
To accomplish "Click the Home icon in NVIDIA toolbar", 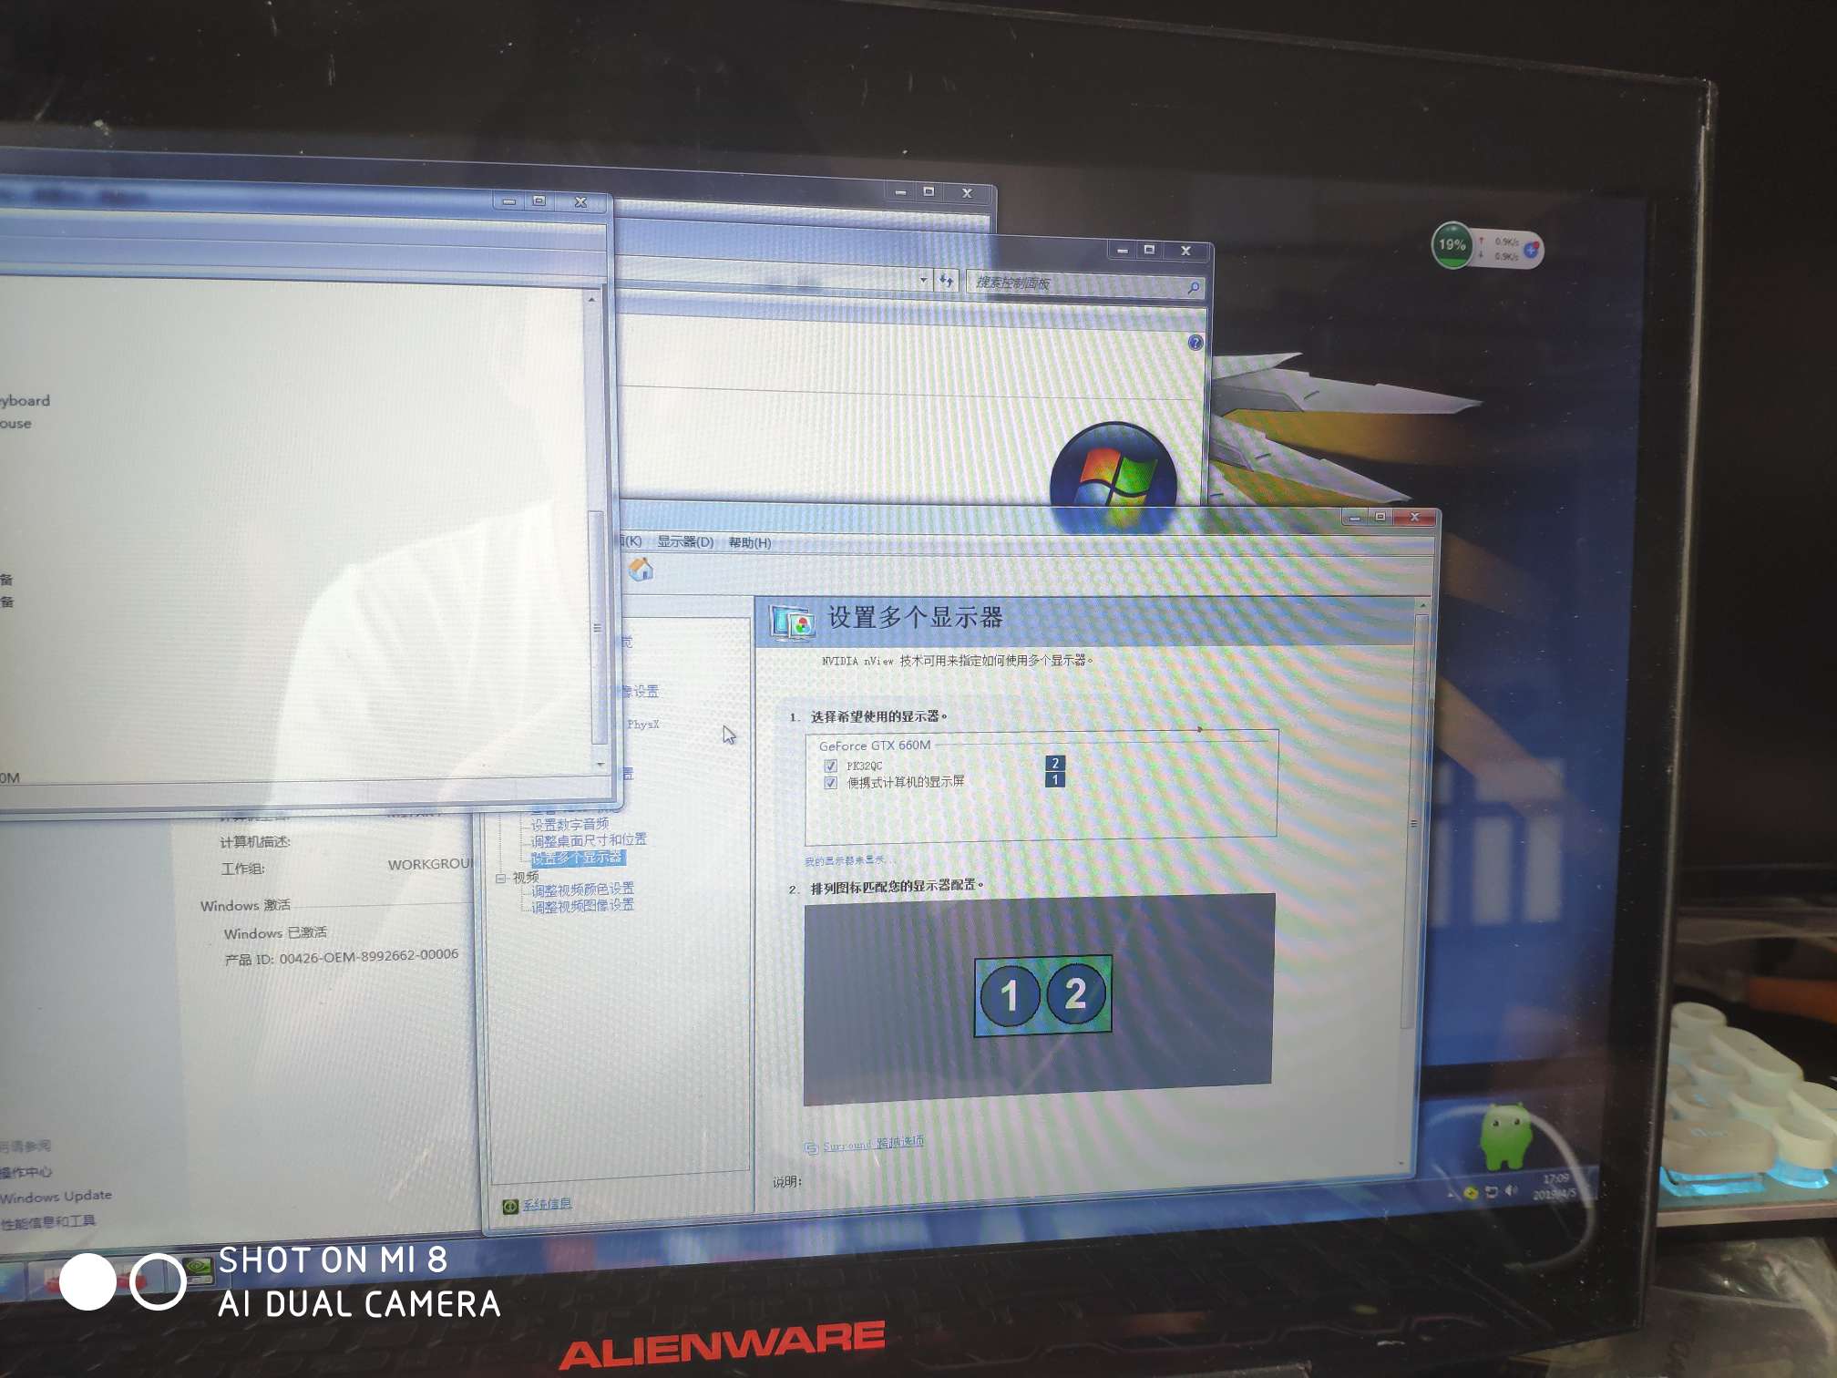I will pyautogui.click(x=641, y=570).
